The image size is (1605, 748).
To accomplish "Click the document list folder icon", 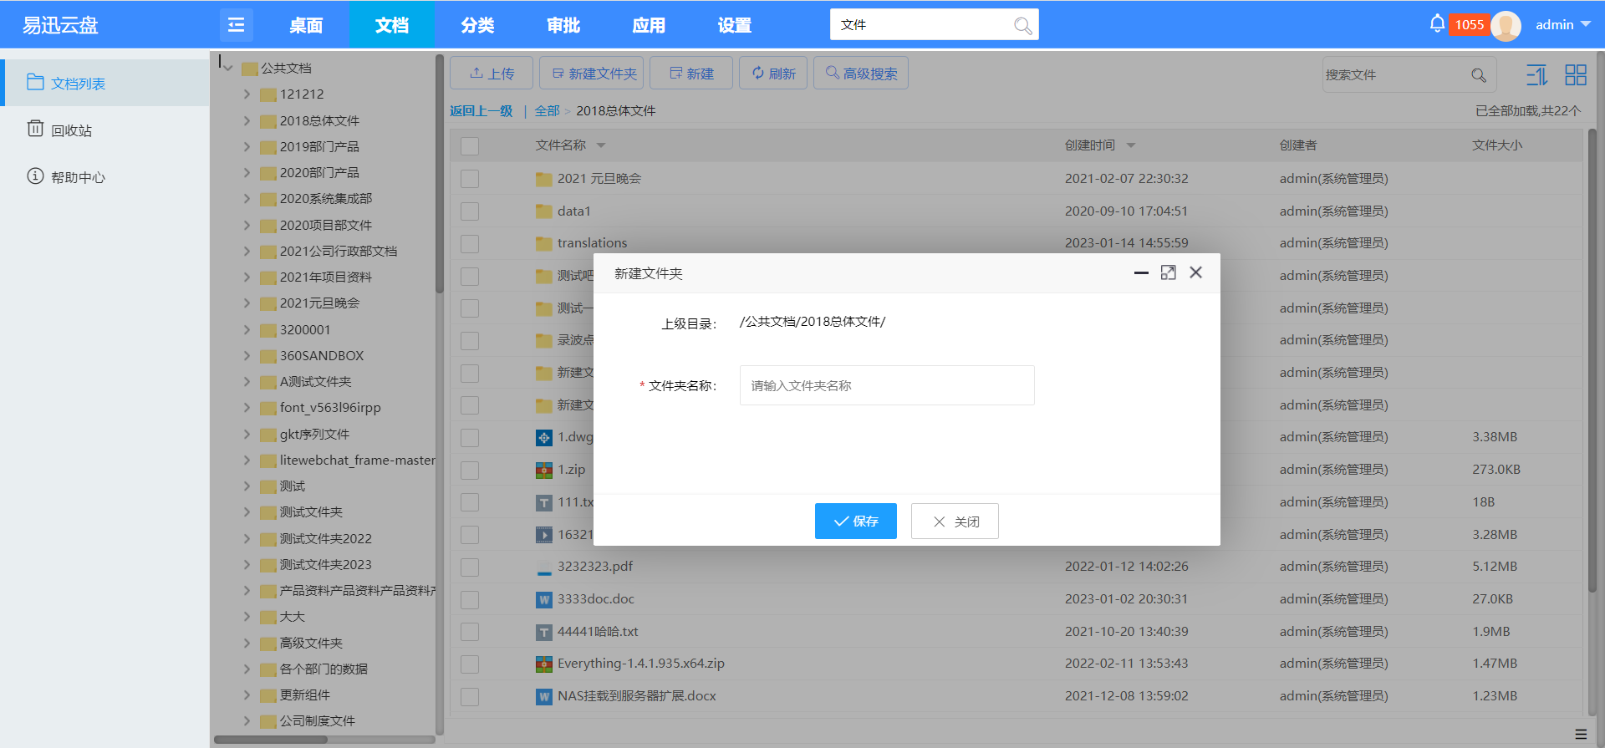I will pyautogui.click(x=35, y=82).
